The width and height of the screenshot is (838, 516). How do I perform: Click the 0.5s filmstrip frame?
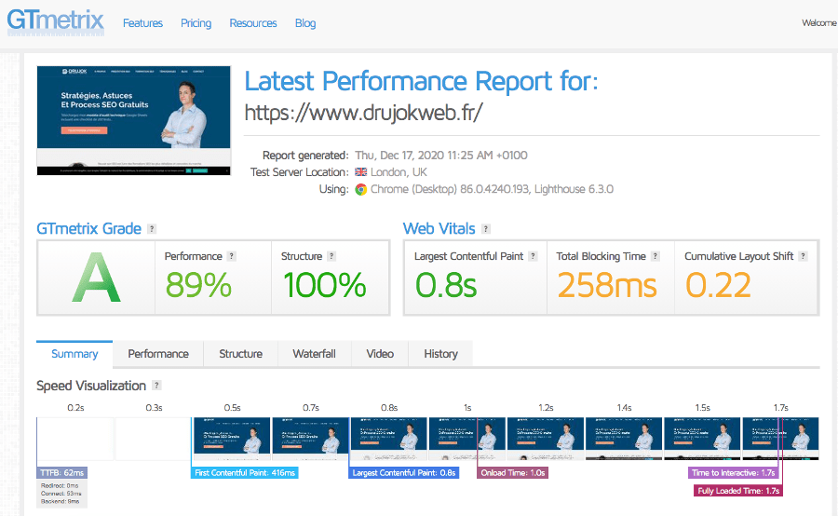pyautogui.click(x=232, y=439)
